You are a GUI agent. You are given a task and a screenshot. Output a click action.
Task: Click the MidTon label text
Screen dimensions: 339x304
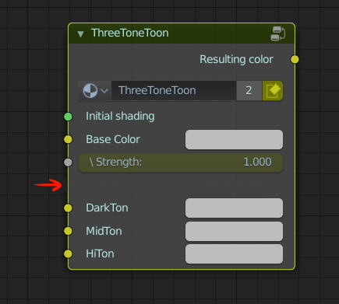(104, 231)
